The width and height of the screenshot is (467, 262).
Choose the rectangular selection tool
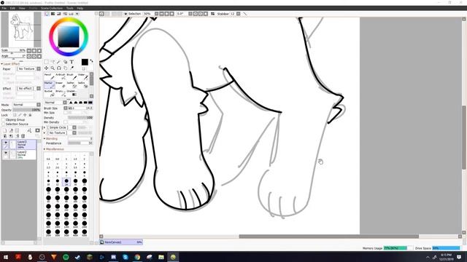click(46, 62)
